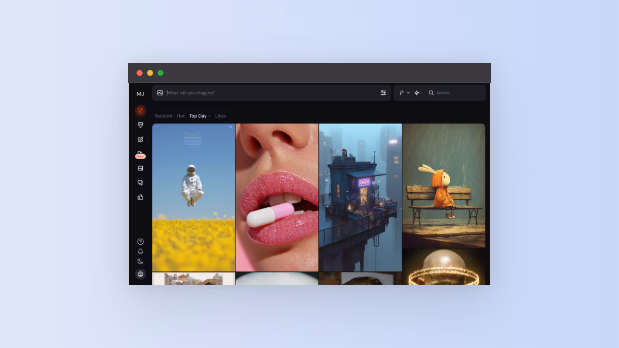Toggle dark mode with the moon icon
Screen dimensions: 619x348
(140, 262)
